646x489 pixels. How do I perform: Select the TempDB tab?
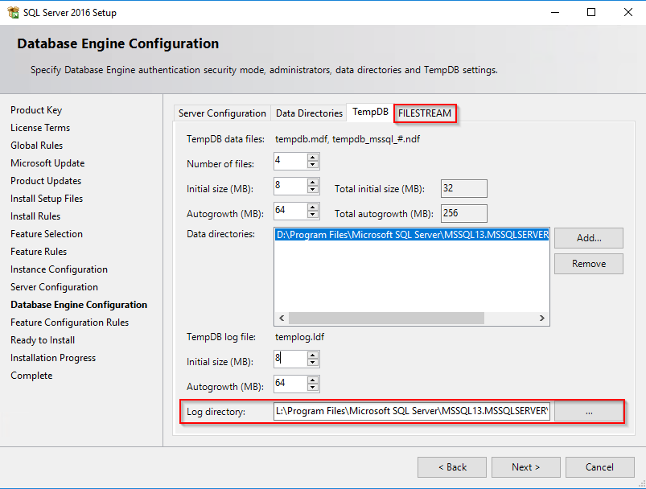pyautogui.click(x=370, y=112)
